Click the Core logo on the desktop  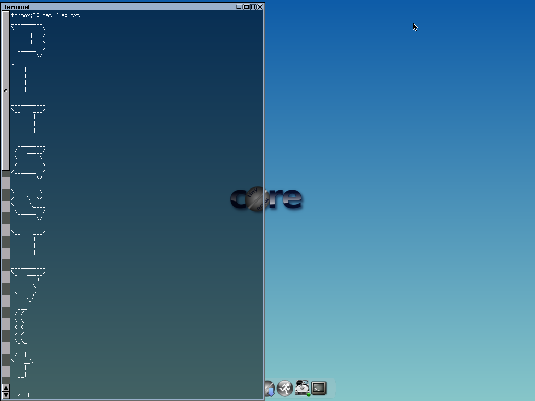pyautogui.click(x=266, y=198)
